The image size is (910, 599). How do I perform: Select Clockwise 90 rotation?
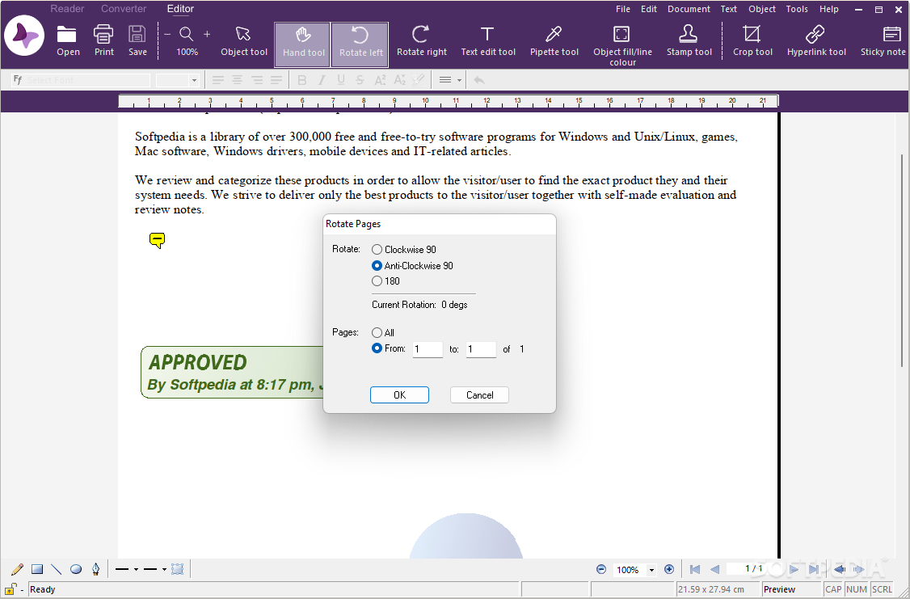click(x=404, y=250)
